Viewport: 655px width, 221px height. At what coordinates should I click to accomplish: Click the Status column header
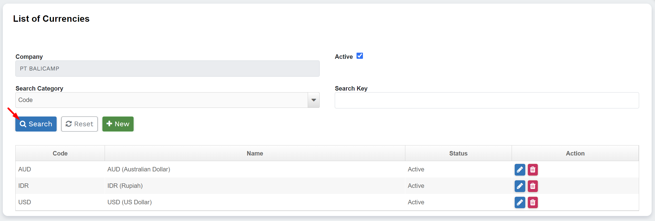[x=458, y=153]
